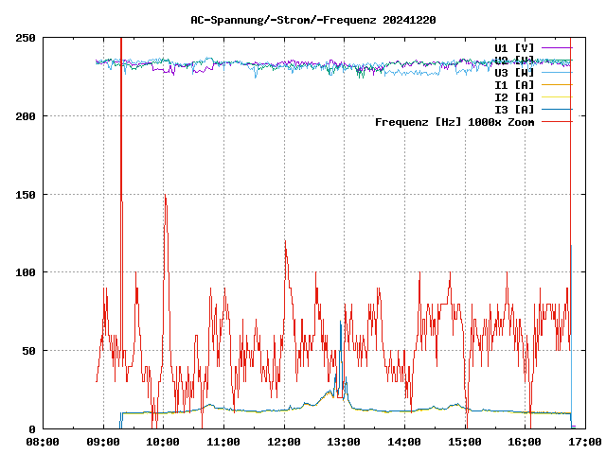Click the 08:00 x-axis time label
Screen dimensions: 606x454
43,441
